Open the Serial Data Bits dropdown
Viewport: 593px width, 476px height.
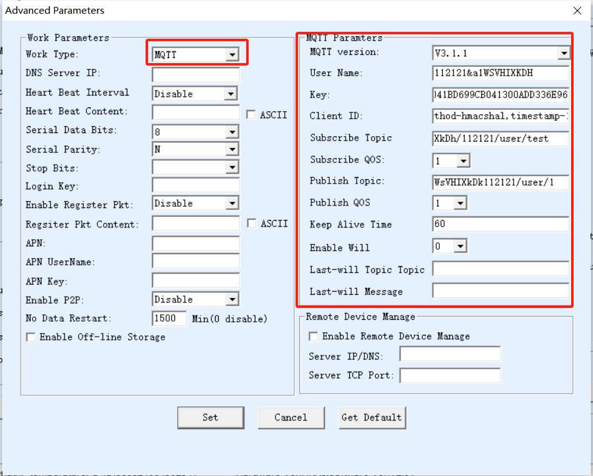[195, 132]
